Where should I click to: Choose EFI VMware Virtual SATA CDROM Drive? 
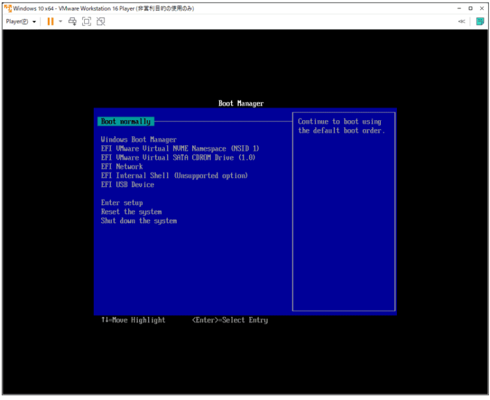178,157
